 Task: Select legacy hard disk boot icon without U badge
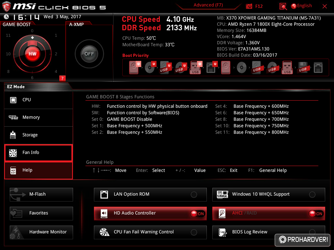point(226,67)
